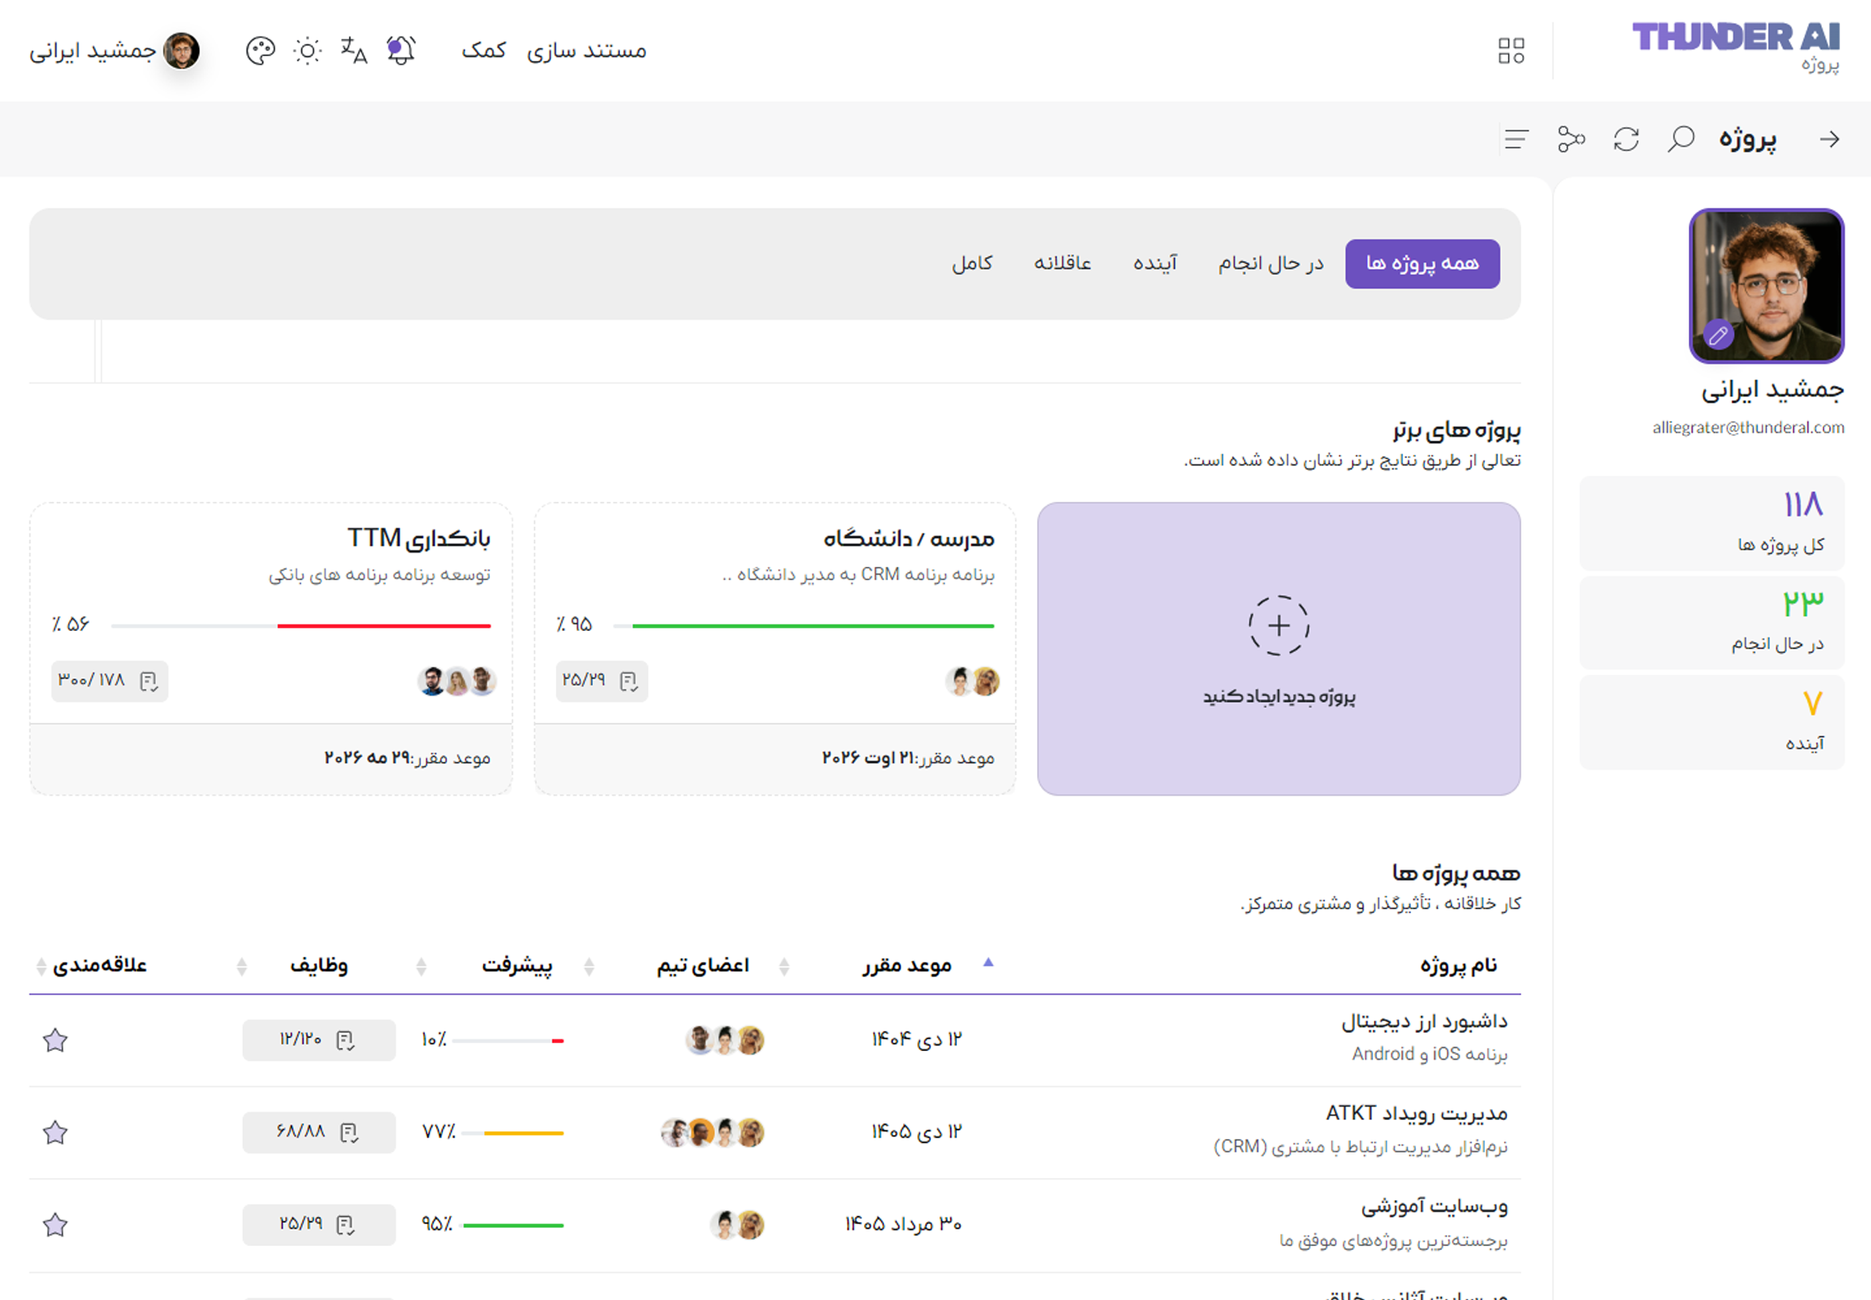Star the مدیریت رویداد ATKT project
The height and width of the screenshot is (1300, 1871).
click(55, 1132)
